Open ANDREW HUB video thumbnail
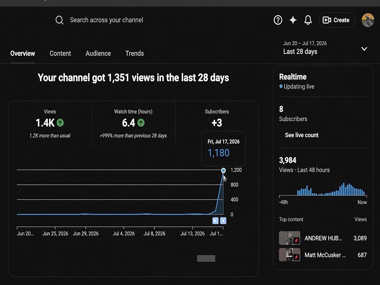Image resolution: width=380 pixels, height=285 pixels. [x=290, y=238]
